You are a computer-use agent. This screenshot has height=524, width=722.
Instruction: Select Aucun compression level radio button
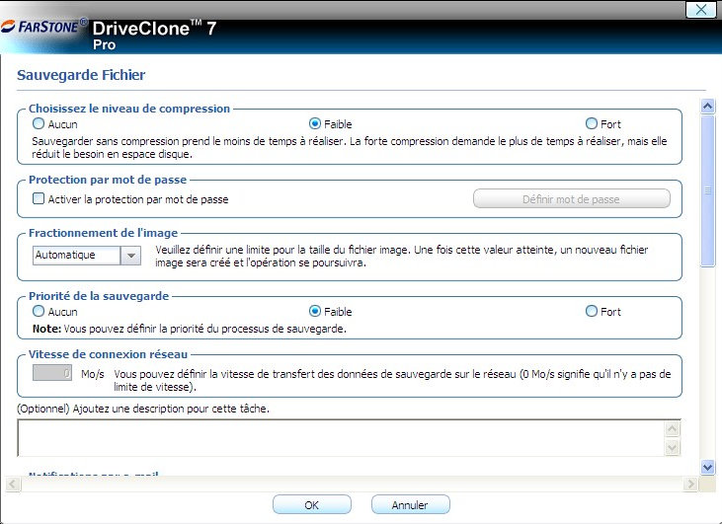pos(39,123)
